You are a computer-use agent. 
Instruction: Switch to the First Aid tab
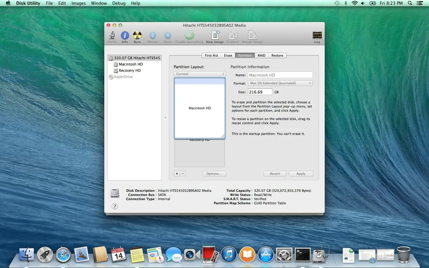click(211, 55)
